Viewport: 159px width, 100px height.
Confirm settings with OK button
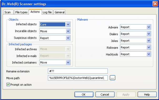pos(84,94)
